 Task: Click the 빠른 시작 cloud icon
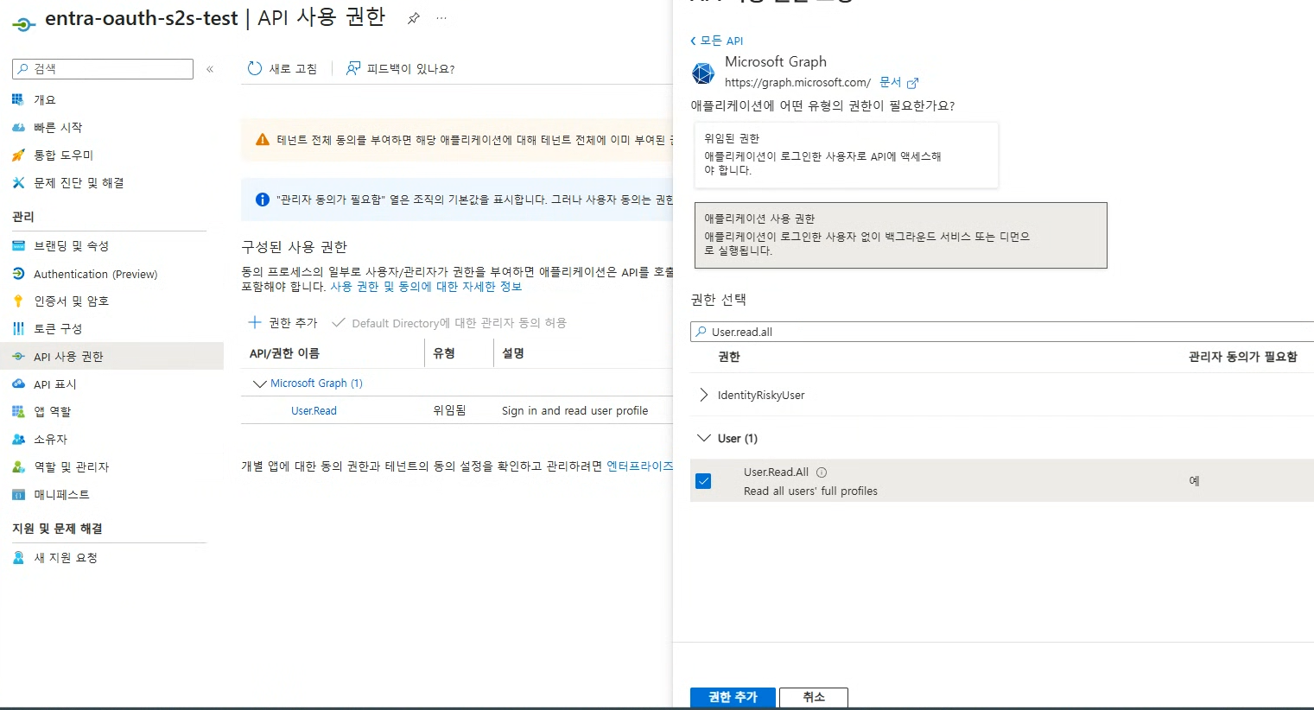pos(18,127)
